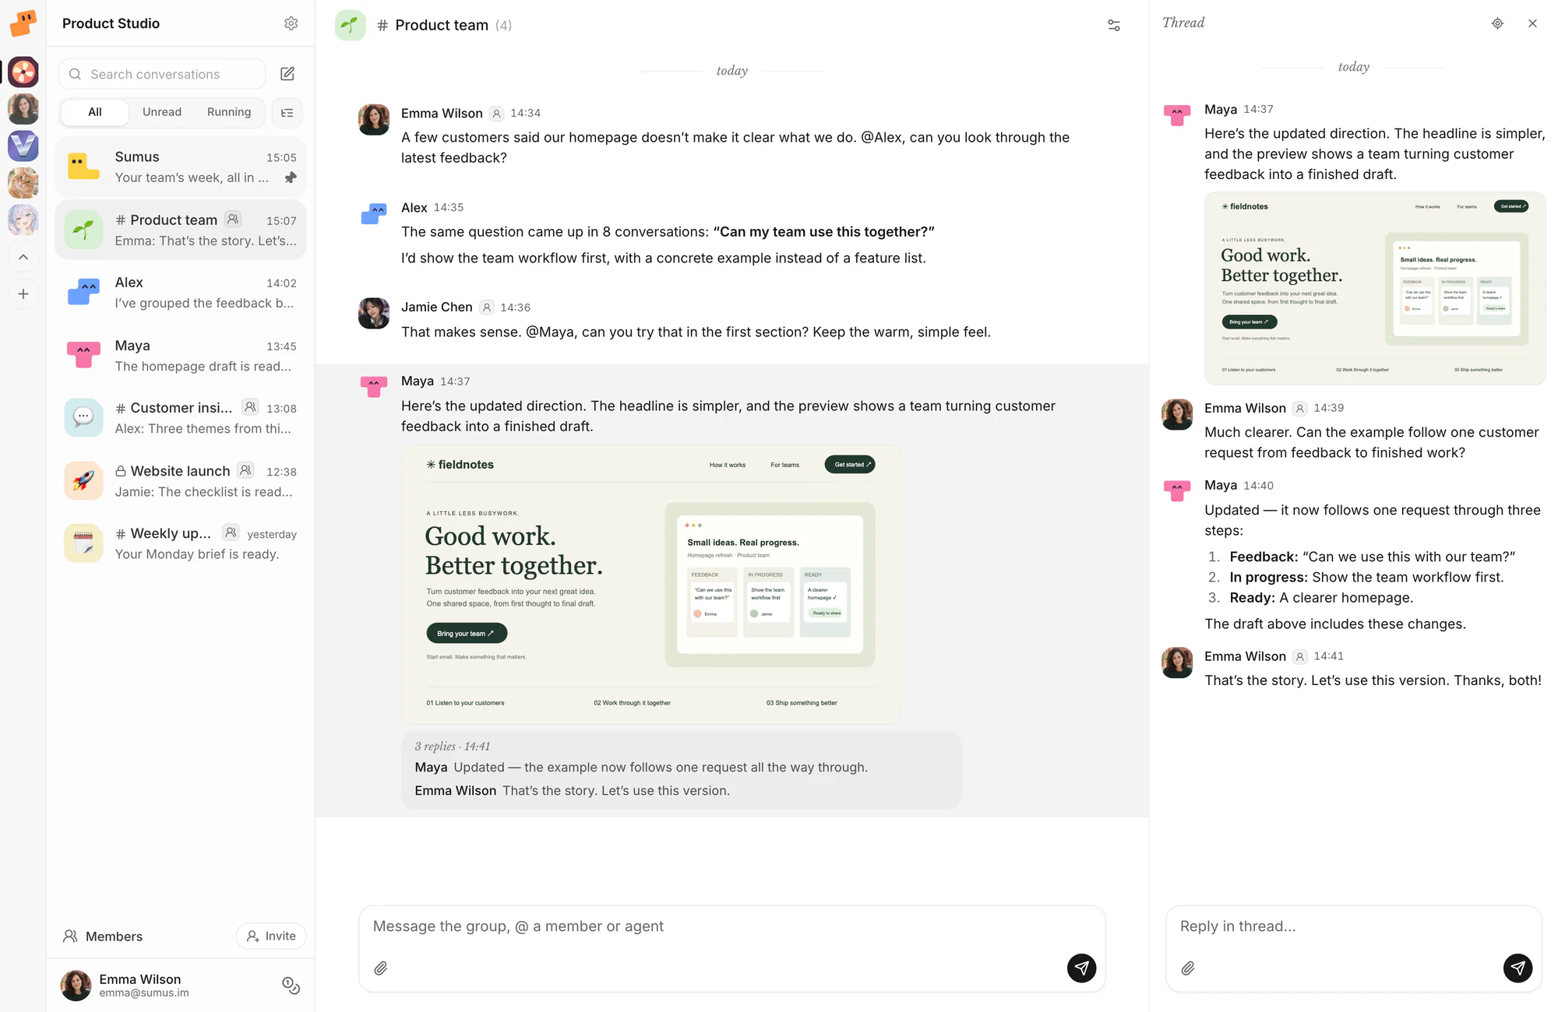This screenshot has height=1012, width=1558.
Task: Attach a file to thread reply
Action: tap(1188, 968)
